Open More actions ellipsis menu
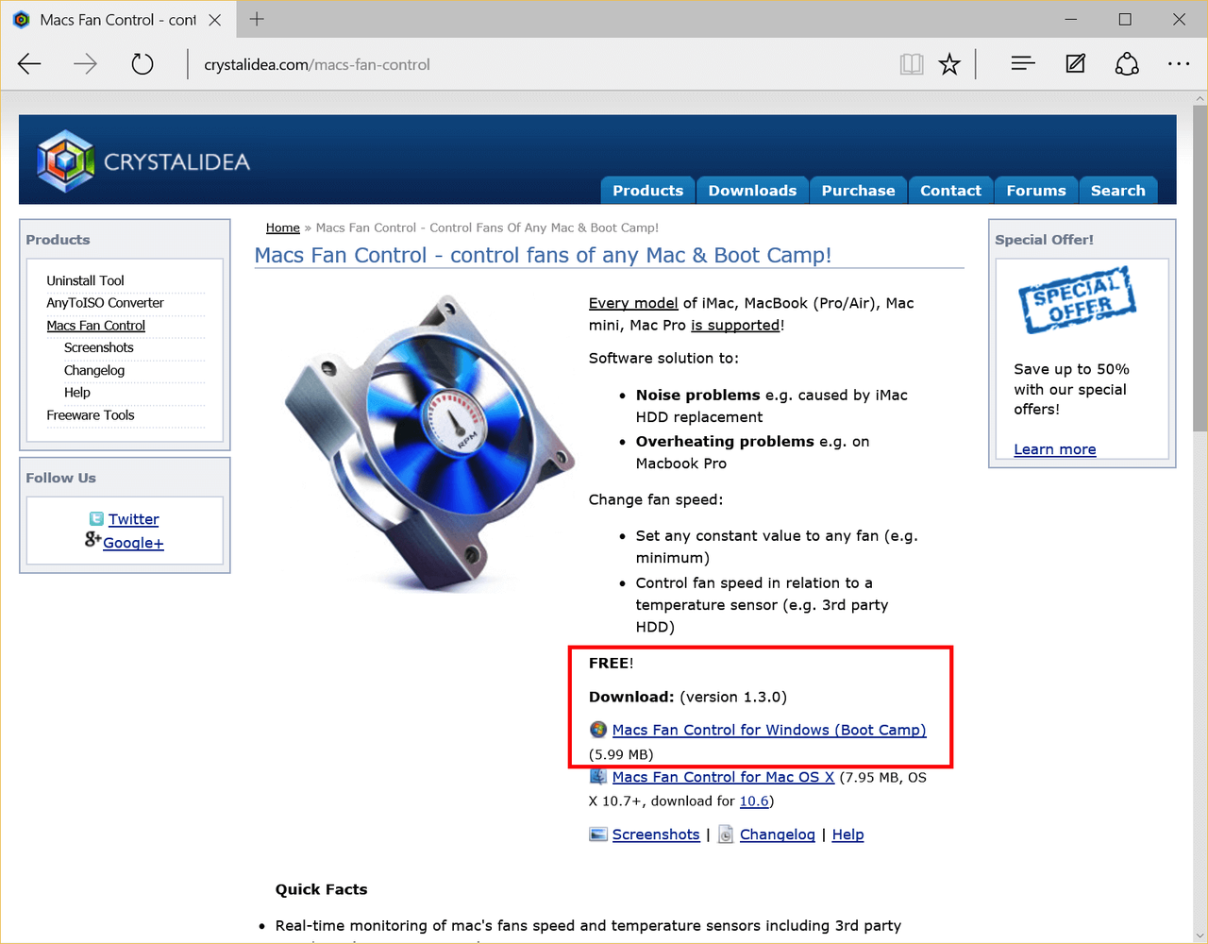Image resolution: width=1208 pixels, height=944 pixels. 1179,64
